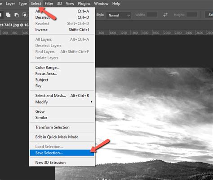This screenshot has width=213, height=180.
Task: Choose Color Range... menu entry
Action: point(62,68)
